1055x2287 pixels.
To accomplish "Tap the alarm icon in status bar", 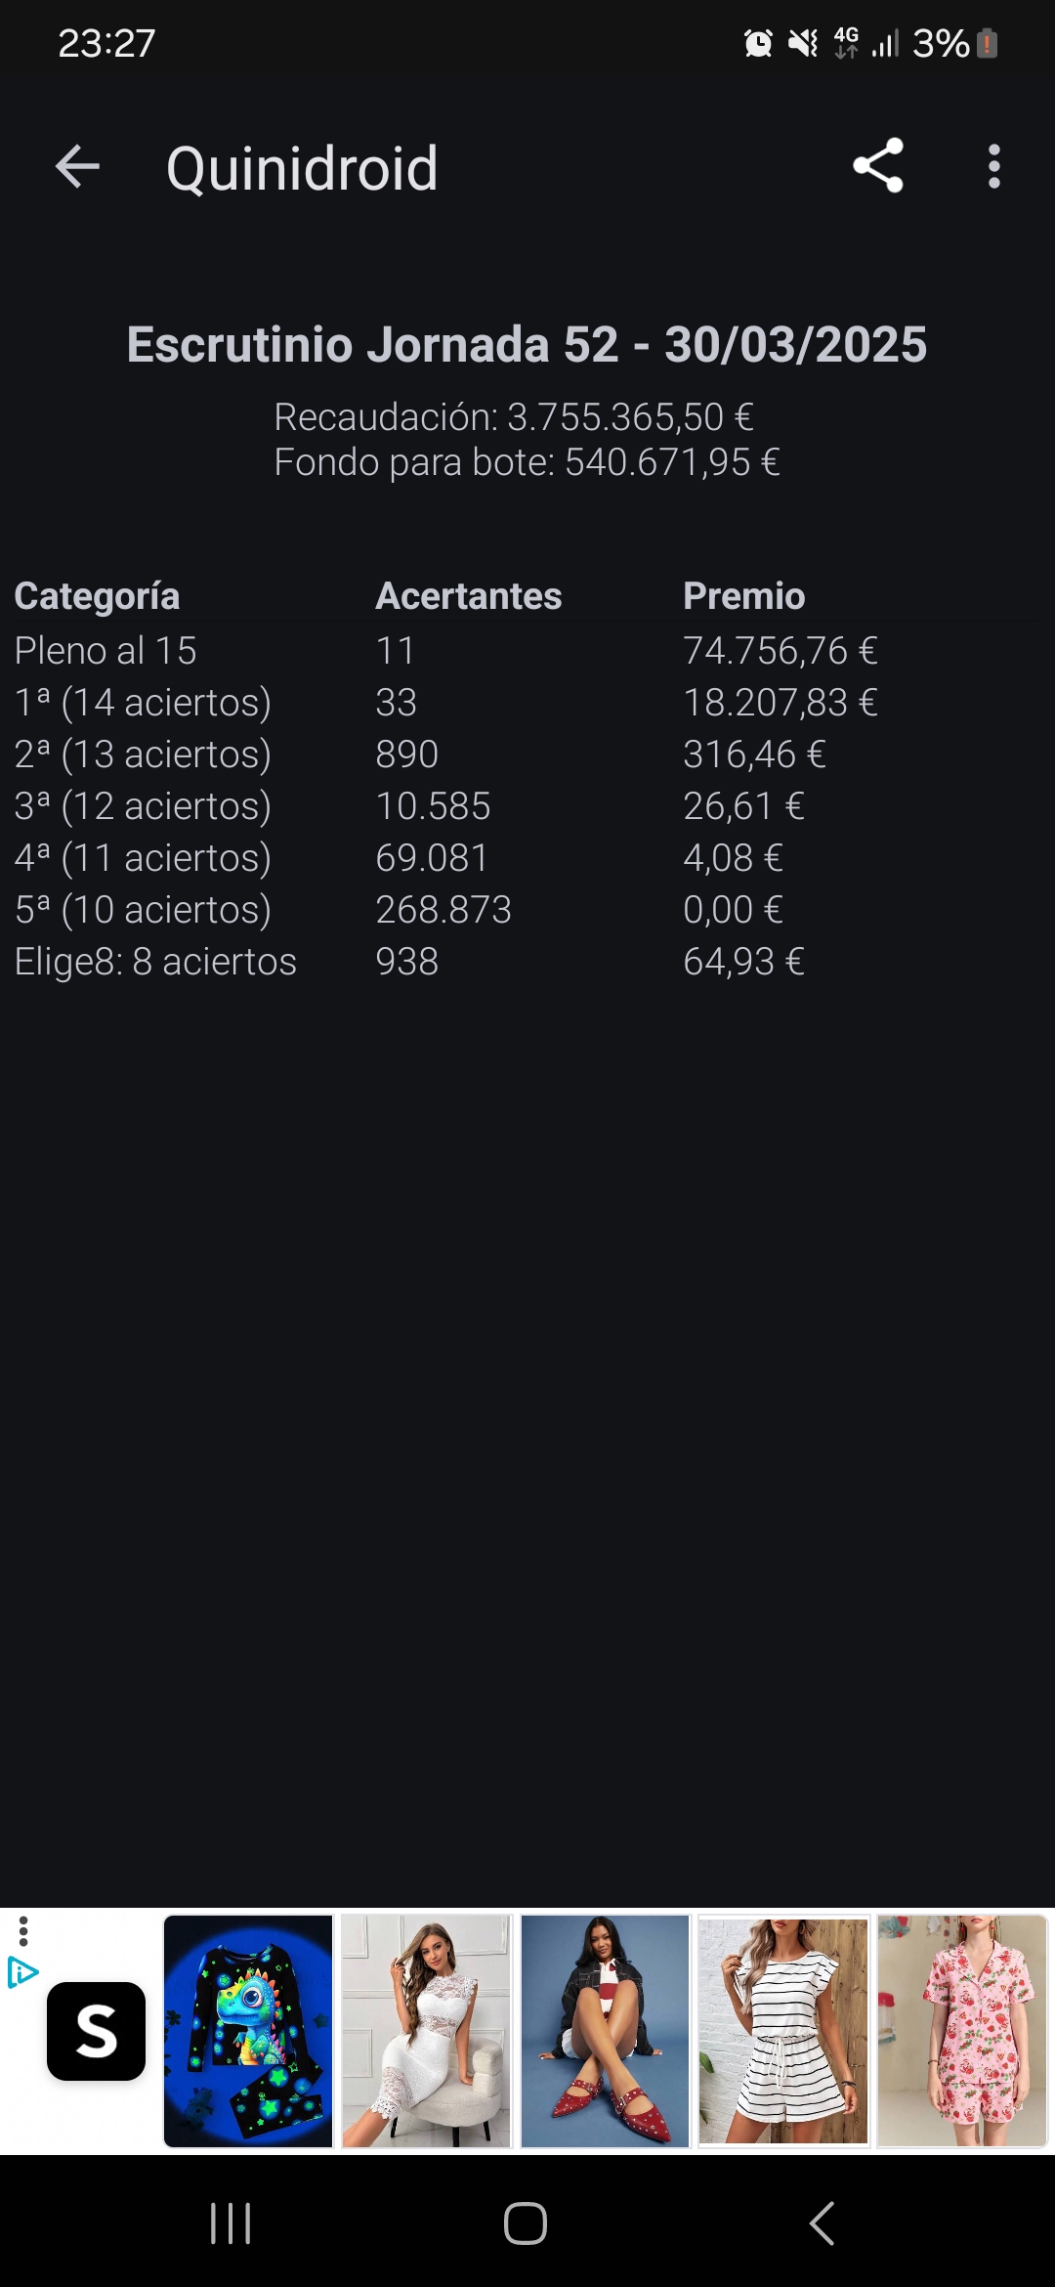I will [758, 43].
